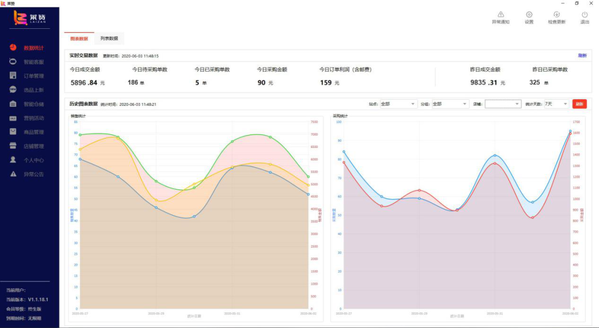Image resolution: width=599 pixels, height=328 pixels.
Task: Click the 今日订单利润 value 159
Action: point(326,83)
